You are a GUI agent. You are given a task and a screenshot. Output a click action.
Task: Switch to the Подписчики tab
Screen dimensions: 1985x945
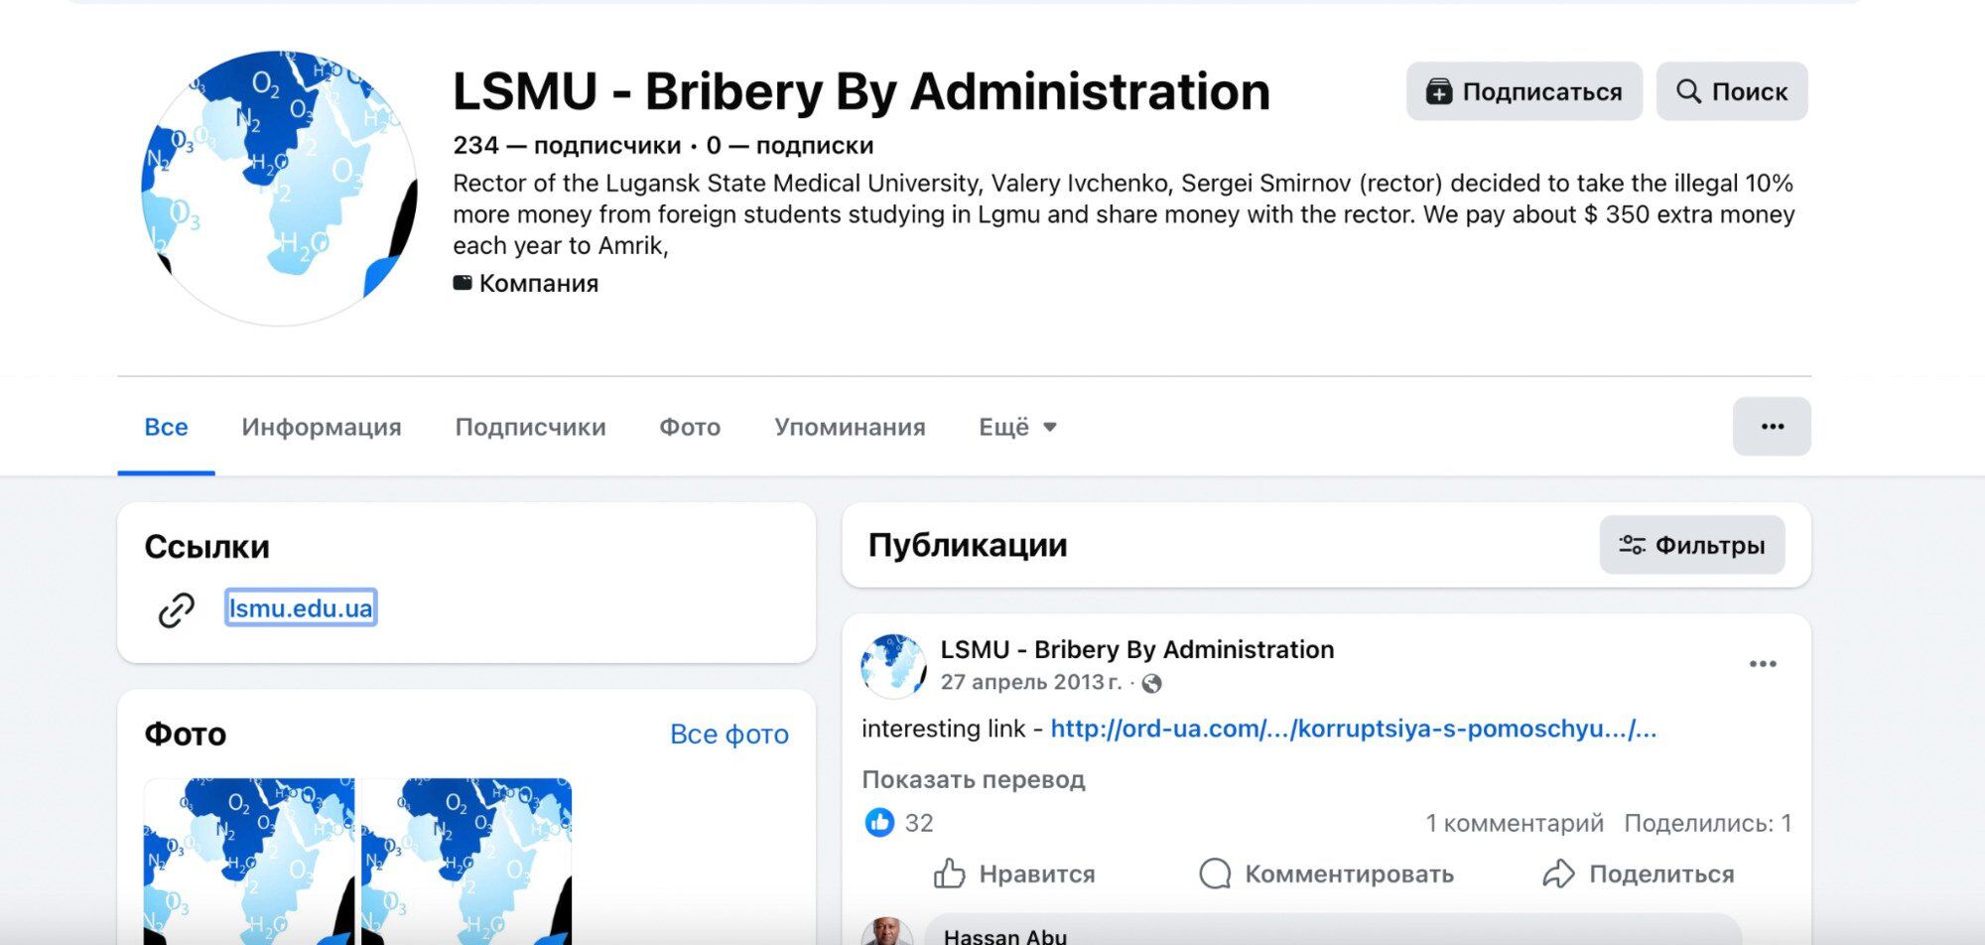(x=530, y=427)
